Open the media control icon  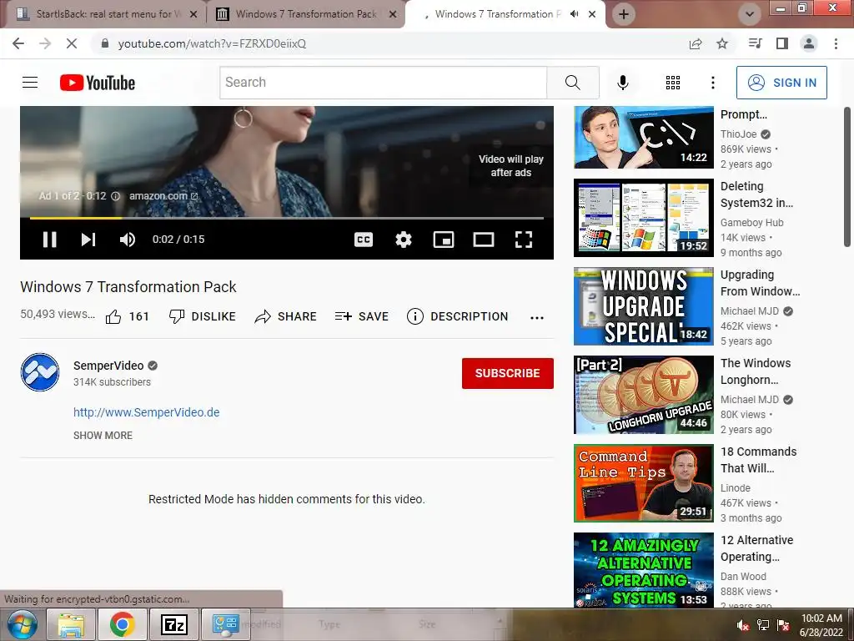pos(755,43)
